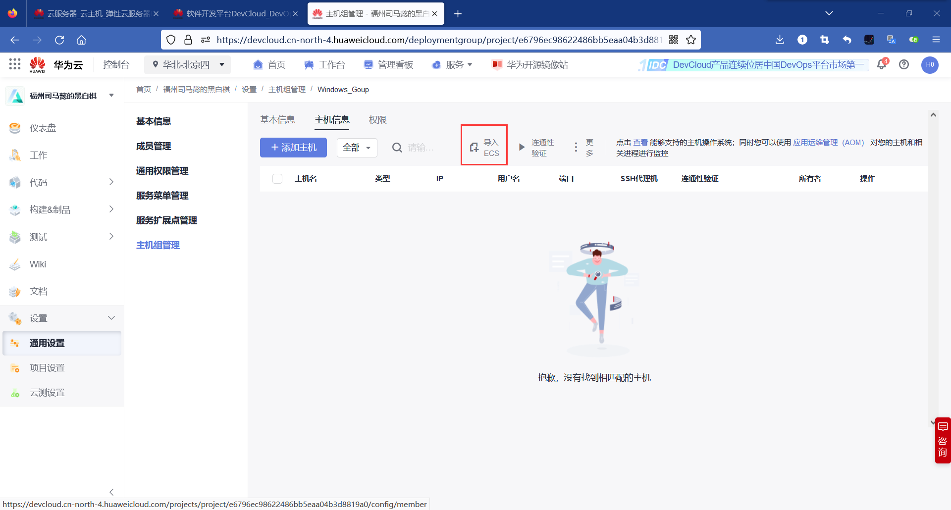This screenshot has height=510, width=951.
Task: Click the Huawei Cloud apps grid icon
Action: click(14, 64)
